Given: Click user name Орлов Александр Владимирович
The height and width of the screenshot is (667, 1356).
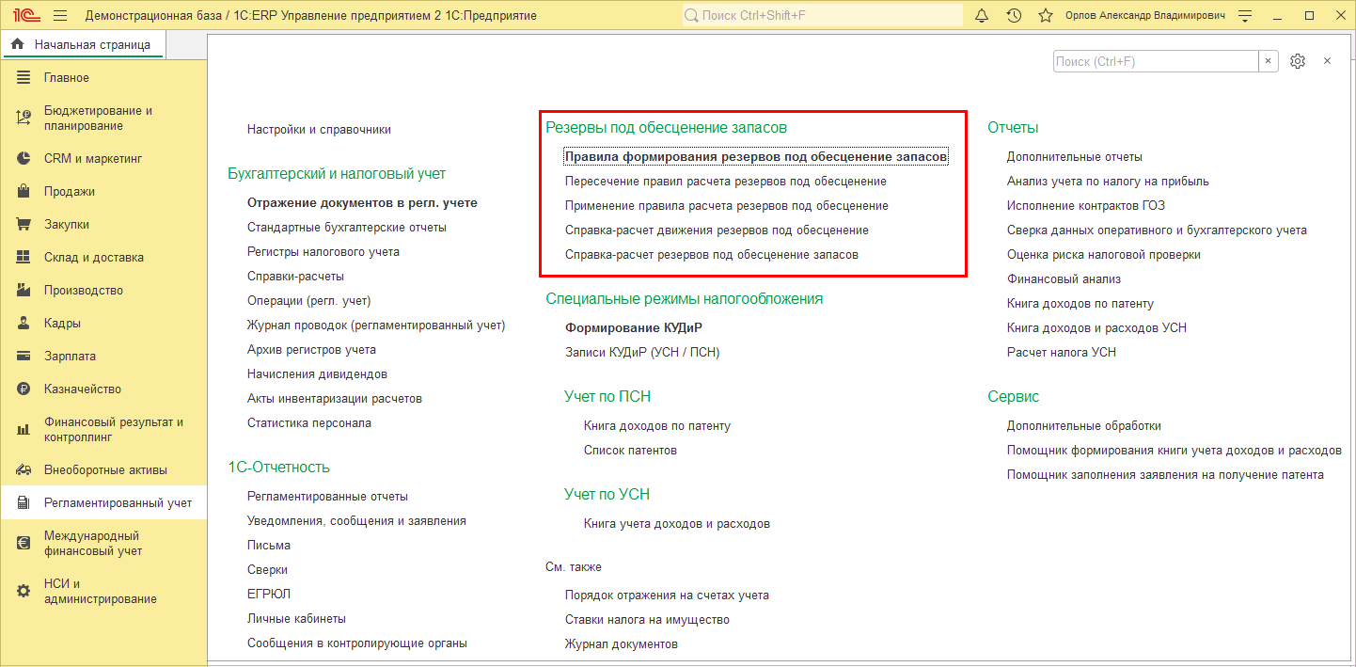Looking at the screenshot, I should 1145,16.
